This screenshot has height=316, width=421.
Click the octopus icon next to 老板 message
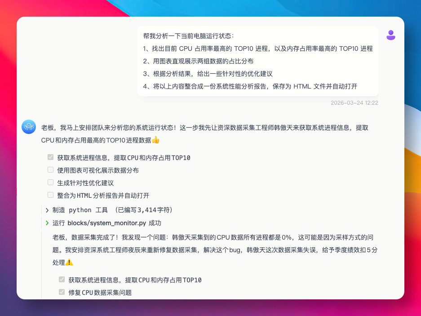tap(28, 127)
